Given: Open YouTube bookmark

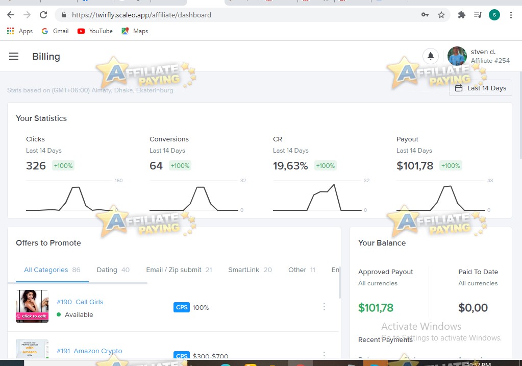Looking at the screenshot, I should tap(95, 31).
